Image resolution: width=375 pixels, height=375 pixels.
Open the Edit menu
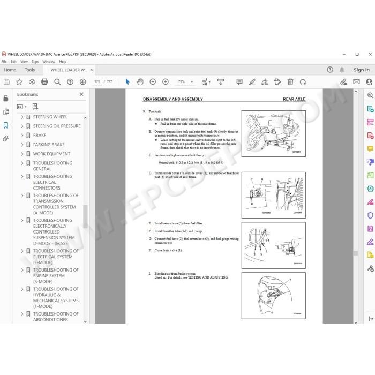click(13, 62)
